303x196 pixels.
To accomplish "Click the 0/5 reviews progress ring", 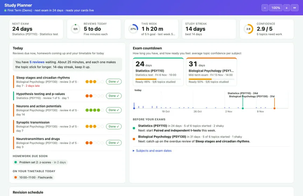I will pos(75,29).
